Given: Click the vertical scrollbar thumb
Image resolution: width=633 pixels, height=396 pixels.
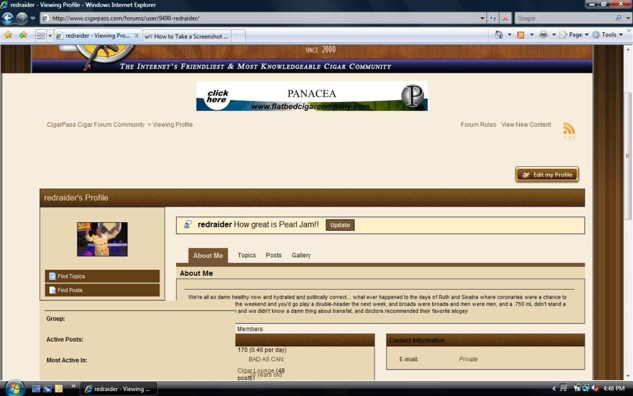Looking at the screenshot, I should (628, 156).
